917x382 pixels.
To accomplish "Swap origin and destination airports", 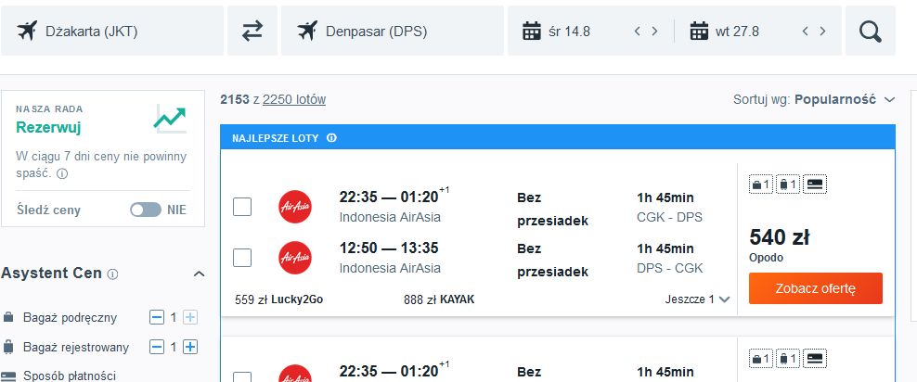I will (x=252, y=31).
